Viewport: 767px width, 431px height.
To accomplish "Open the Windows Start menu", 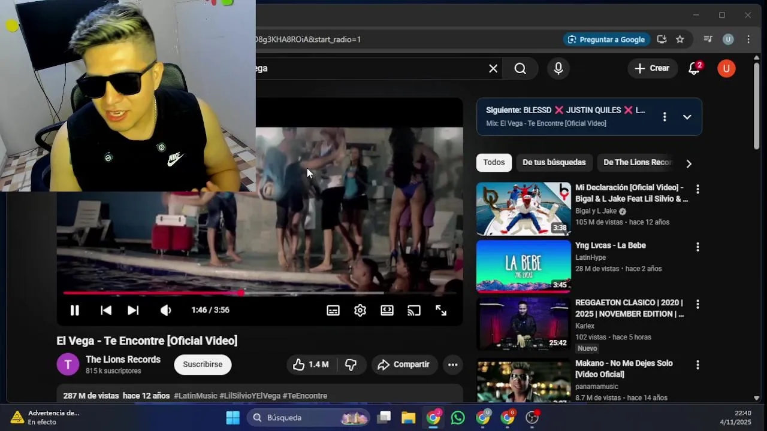I will [x=232, y=417].
